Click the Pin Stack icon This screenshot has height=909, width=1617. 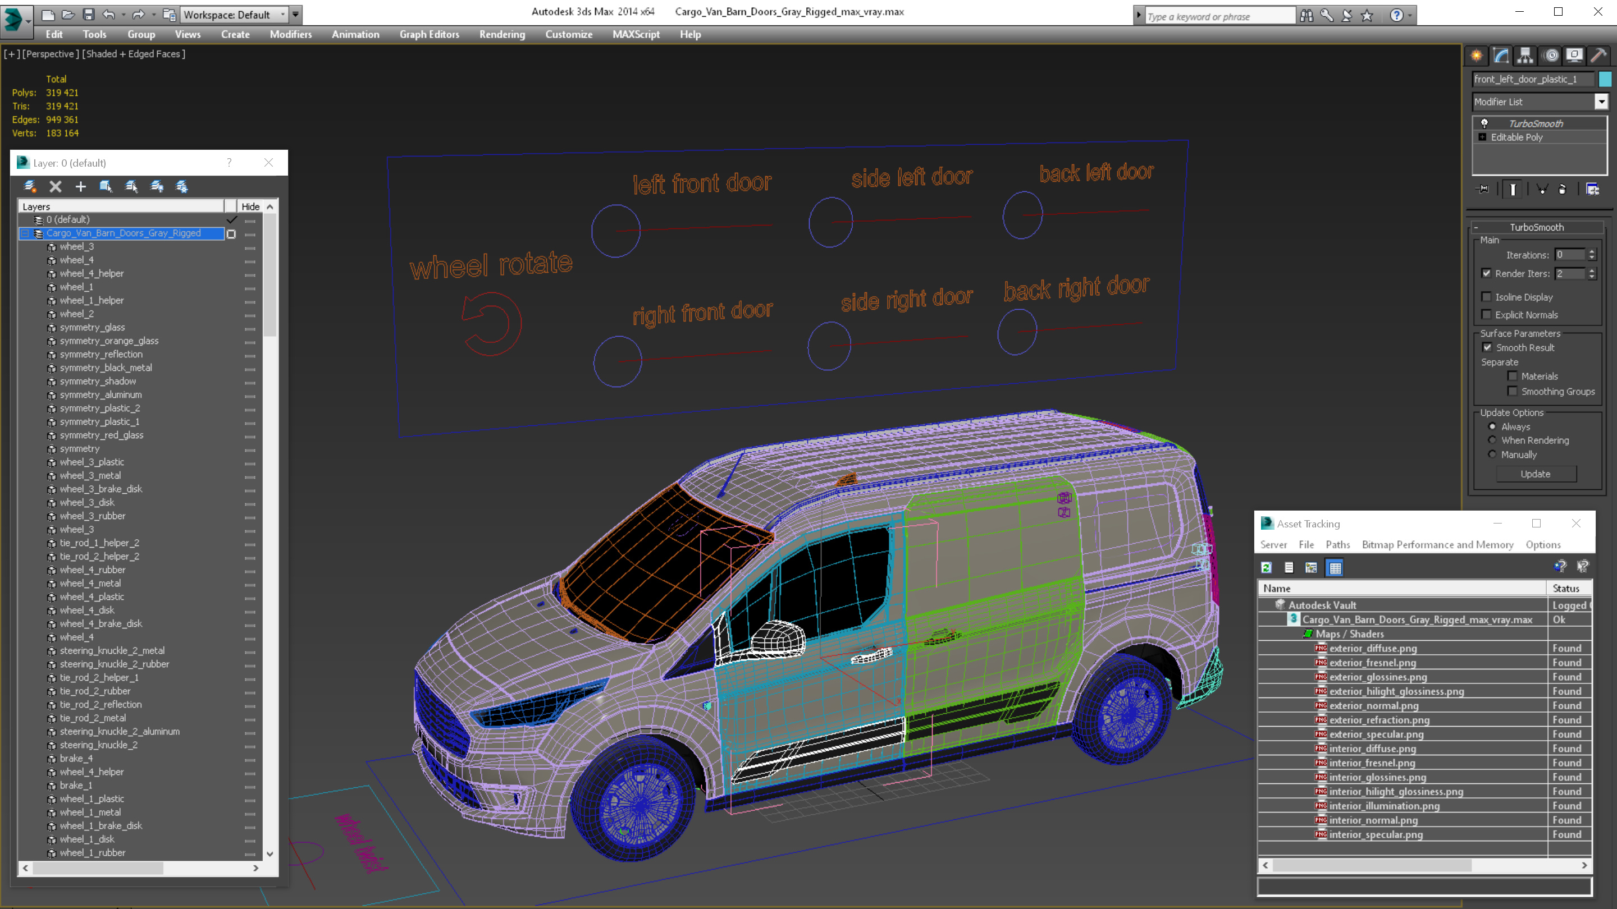[x=1483, y=189]
